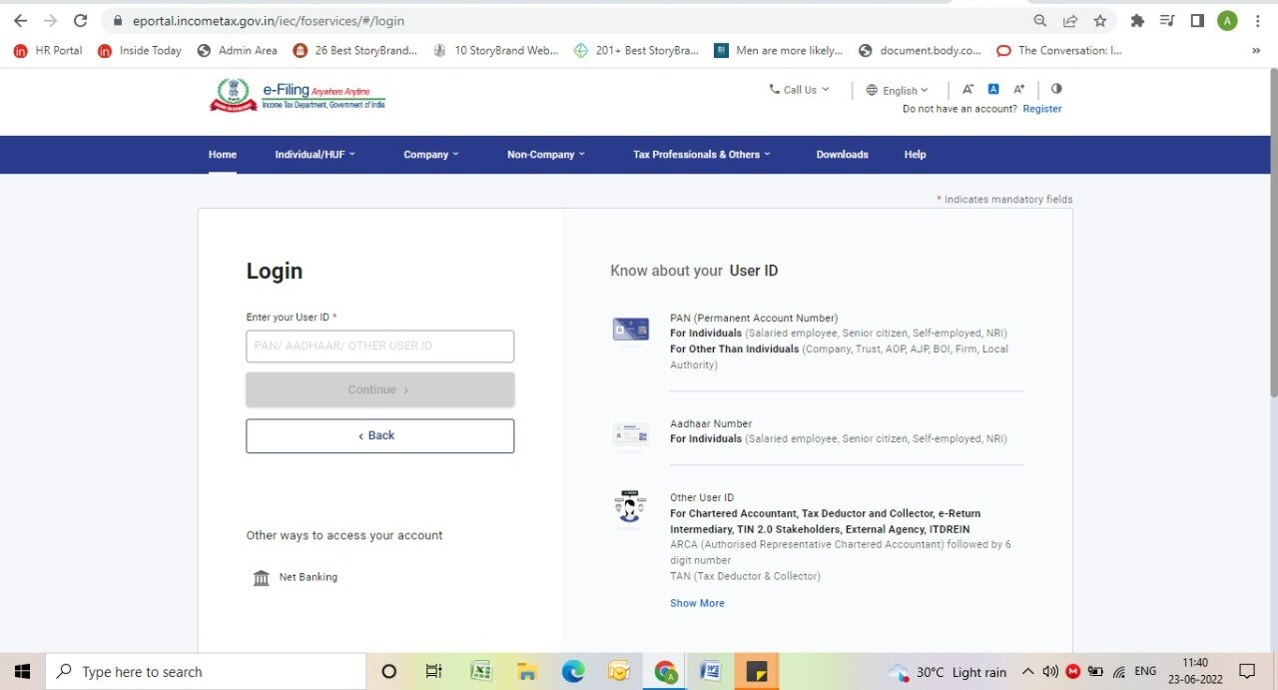Expand the Call Us dropdown
The image size is (1278, 690).
coord(800,90)
